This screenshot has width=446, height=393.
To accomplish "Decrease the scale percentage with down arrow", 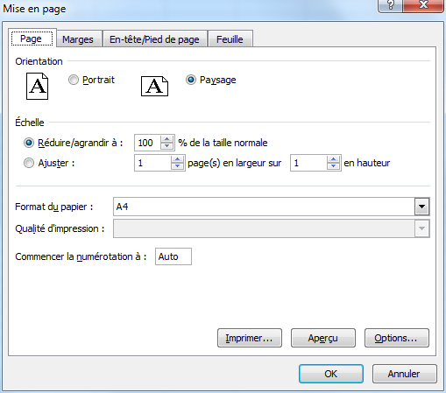I will pos(166,146).
